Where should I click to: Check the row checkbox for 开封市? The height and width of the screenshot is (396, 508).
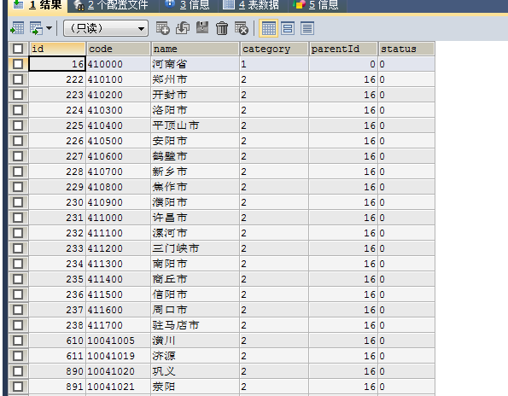(x=18, y=95)
